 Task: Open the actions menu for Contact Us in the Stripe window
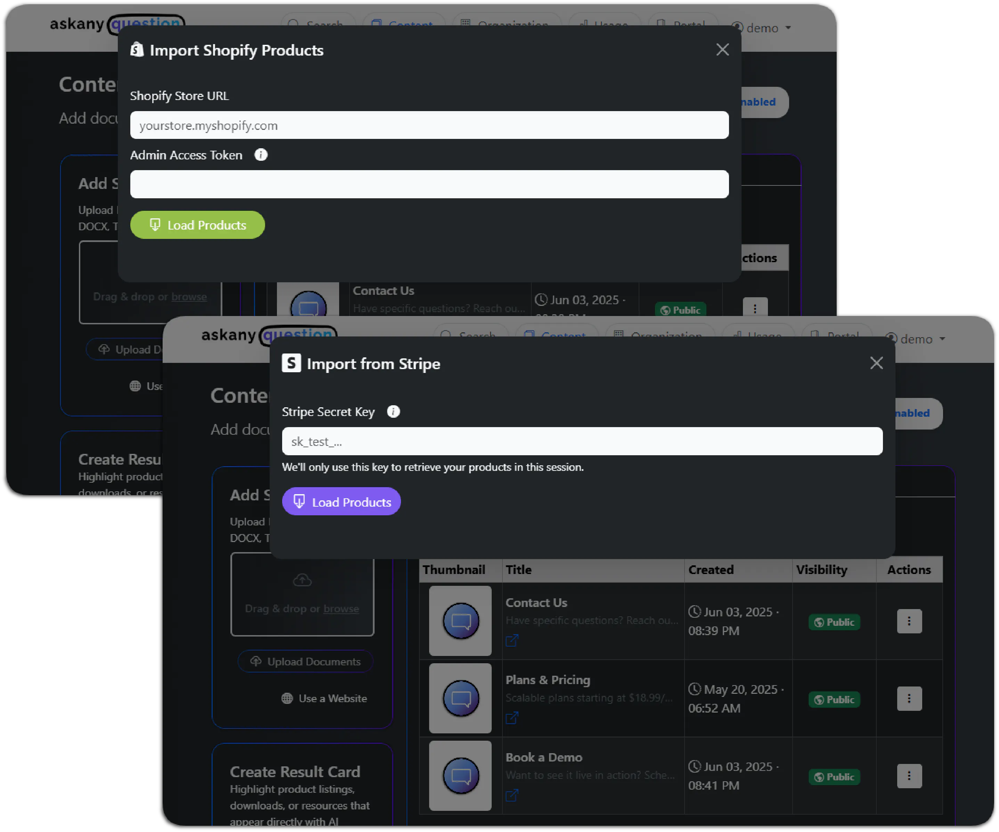point(909,621)
